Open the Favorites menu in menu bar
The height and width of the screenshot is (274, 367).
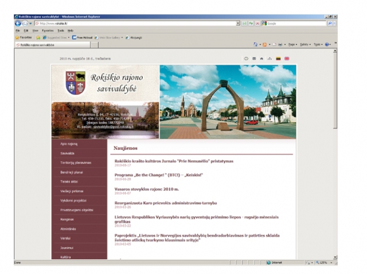(x=48, y=30)
